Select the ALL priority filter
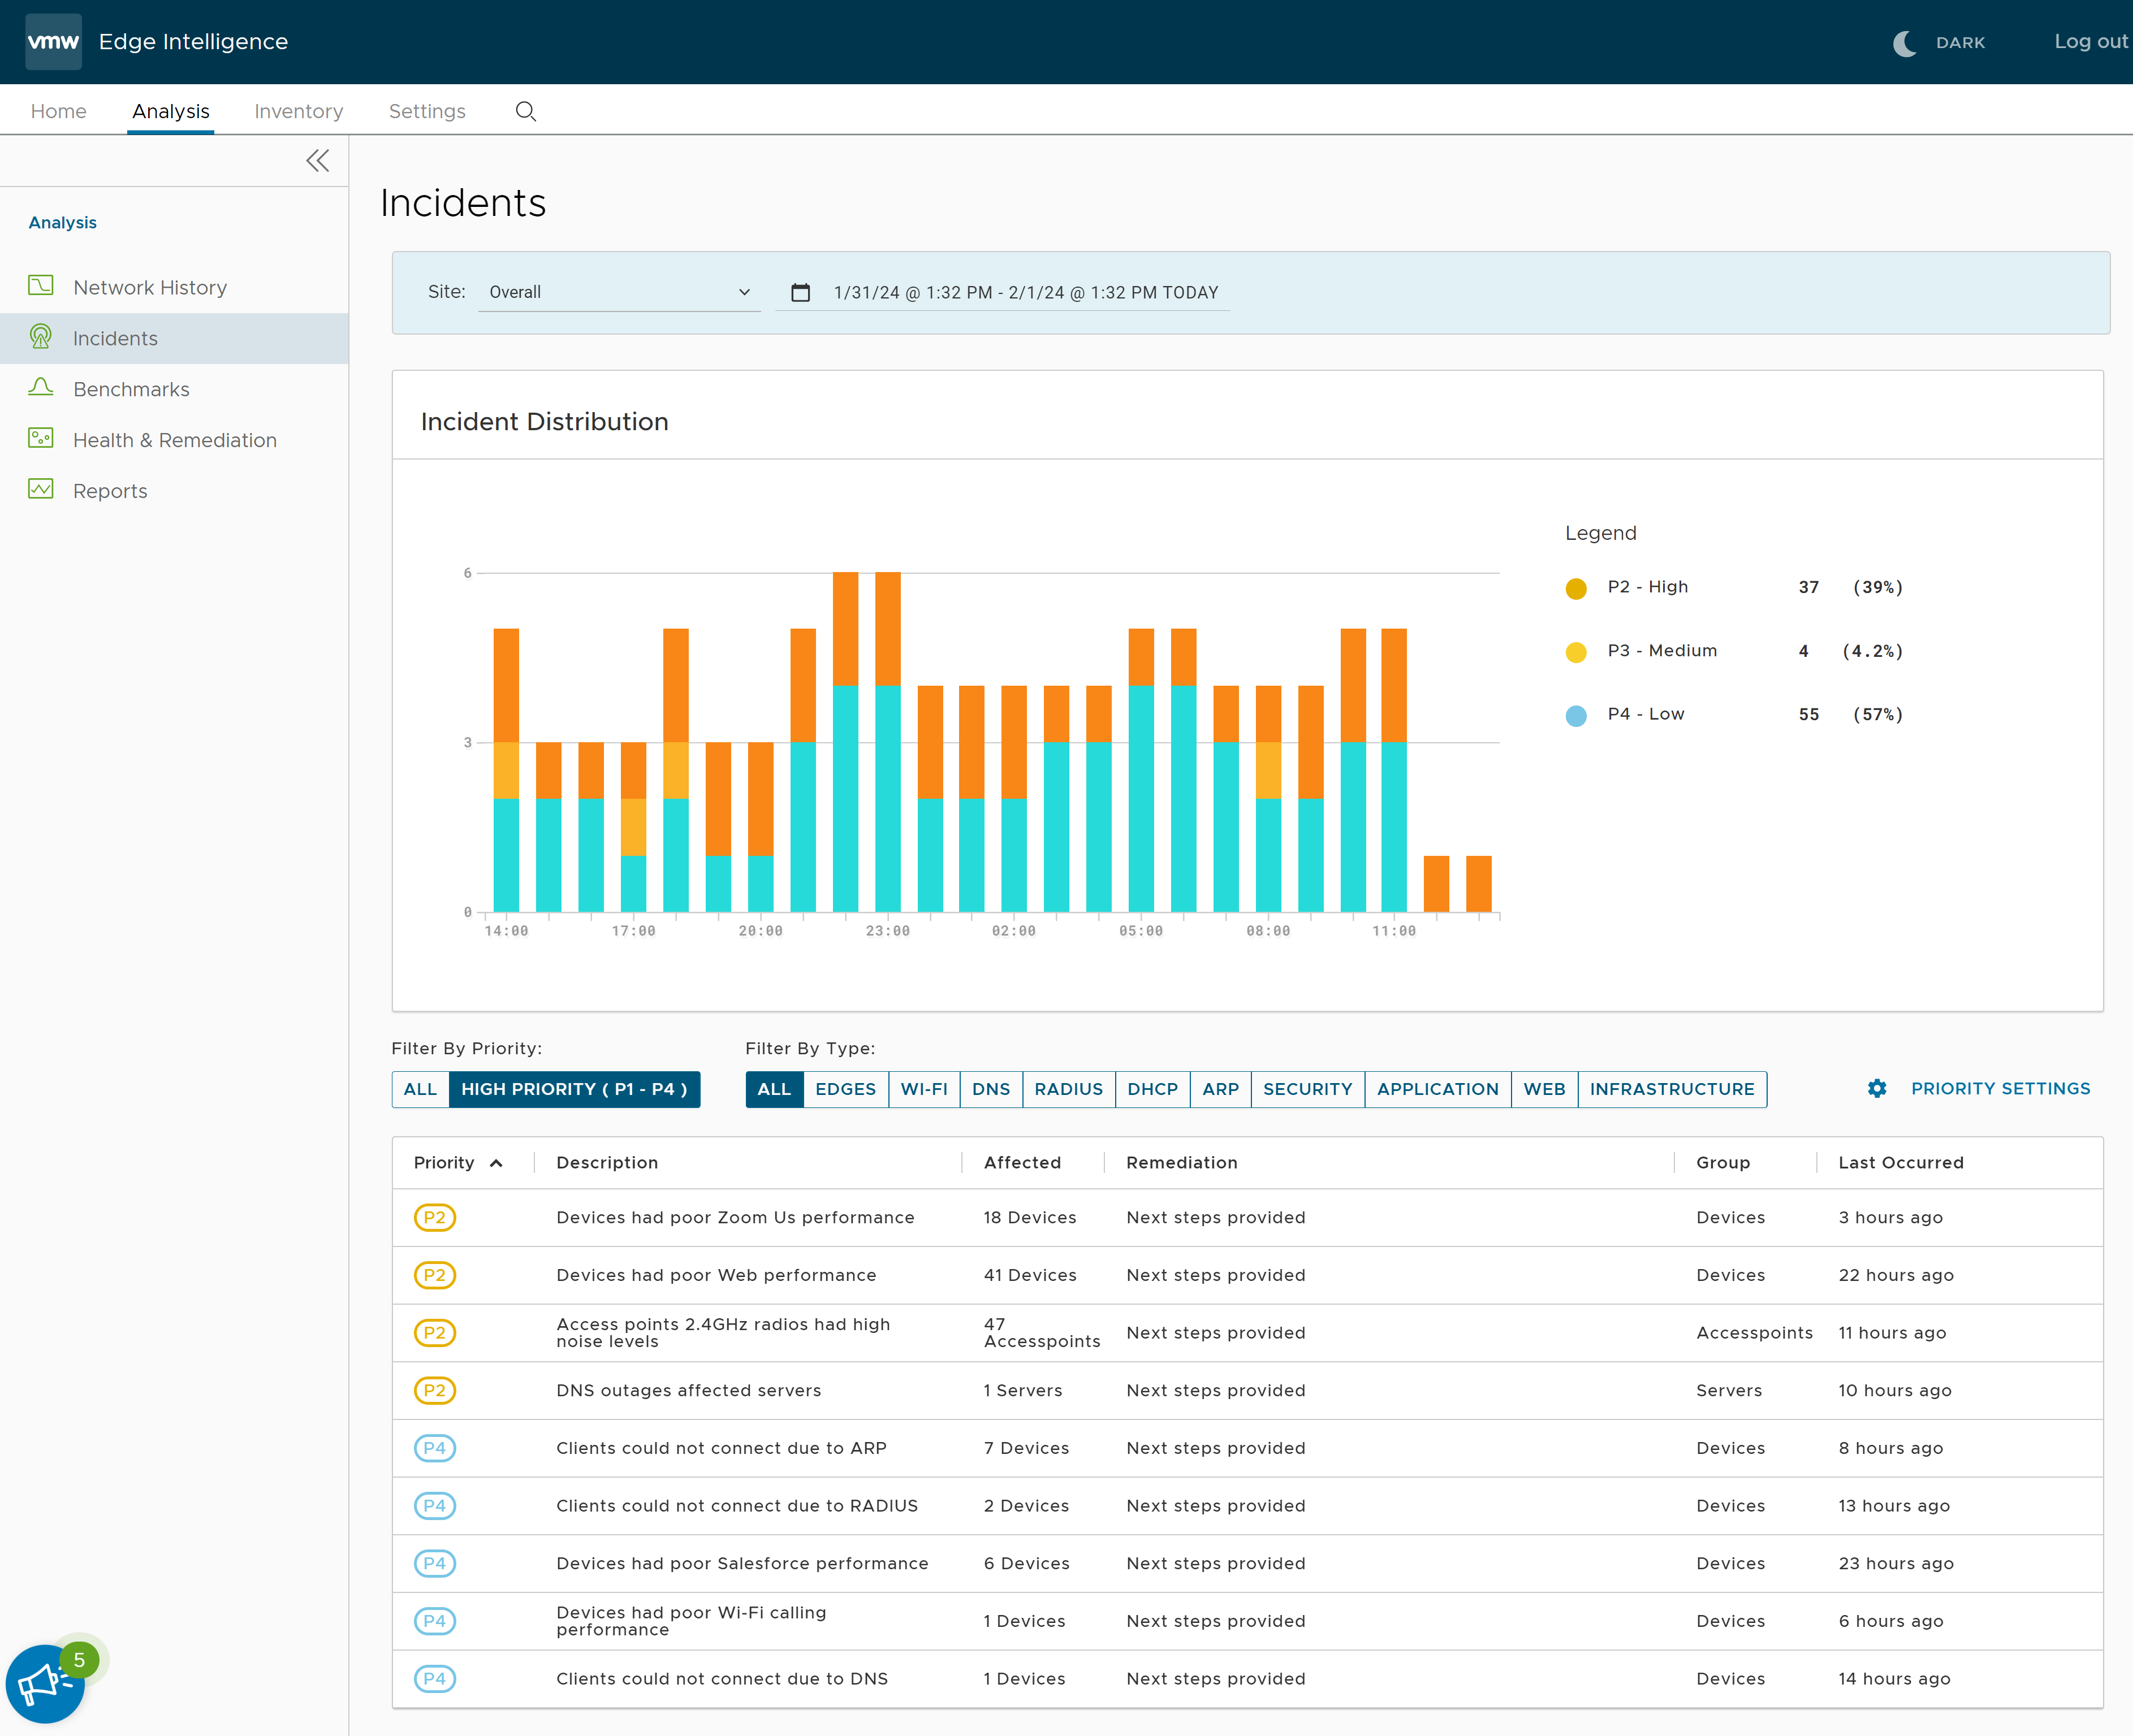The height and width of the screenshot is (1736, 2133). click(x=420, y=1089)
